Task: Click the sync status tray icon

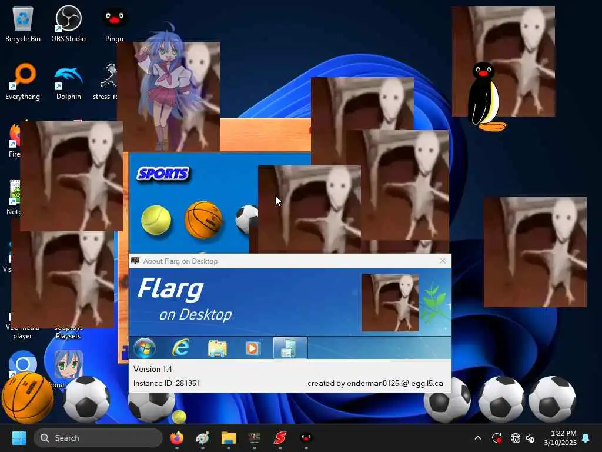Action: pos(496,438)
